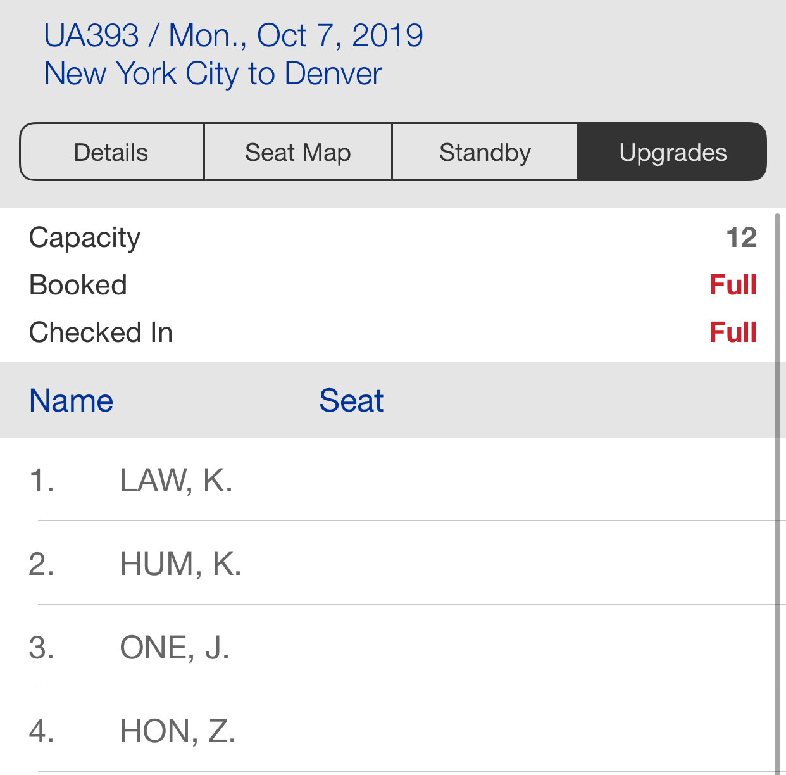Click the New York City to Denver route
This screenshot has width=786, height=775.
pyautogui.click(x=213, y=73)
